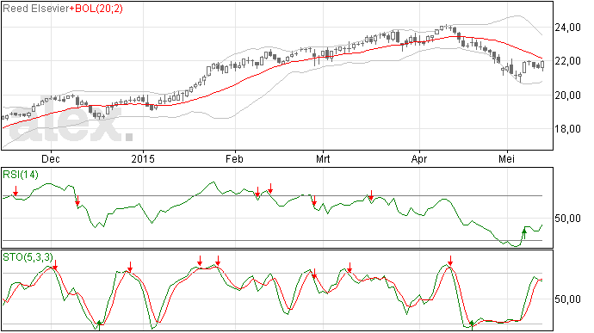Click the red RSI arrow in mid-December
This screenshot has height=333, width=594.
(77, 200)
